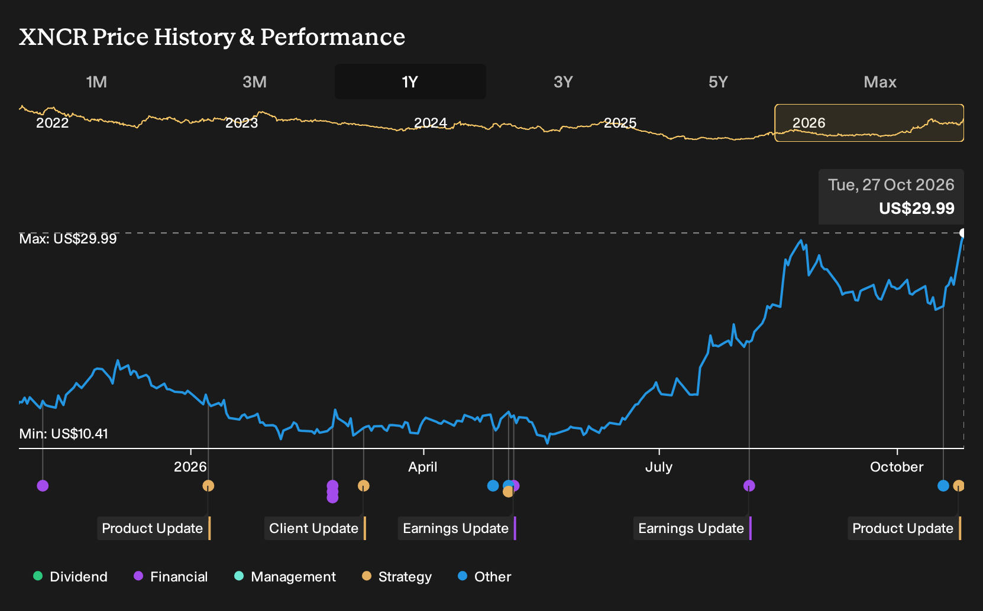Show the Max price history range
Screen dimensions: 983x611
pos(880,82)
